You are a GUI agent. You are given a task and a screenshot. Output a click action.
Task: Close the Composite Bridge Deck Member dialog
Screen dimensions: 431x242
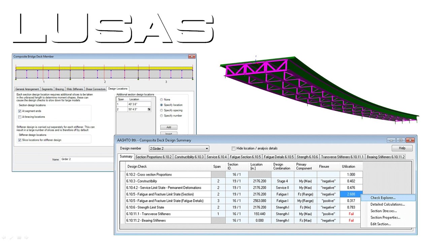click(x=192, y=56)
